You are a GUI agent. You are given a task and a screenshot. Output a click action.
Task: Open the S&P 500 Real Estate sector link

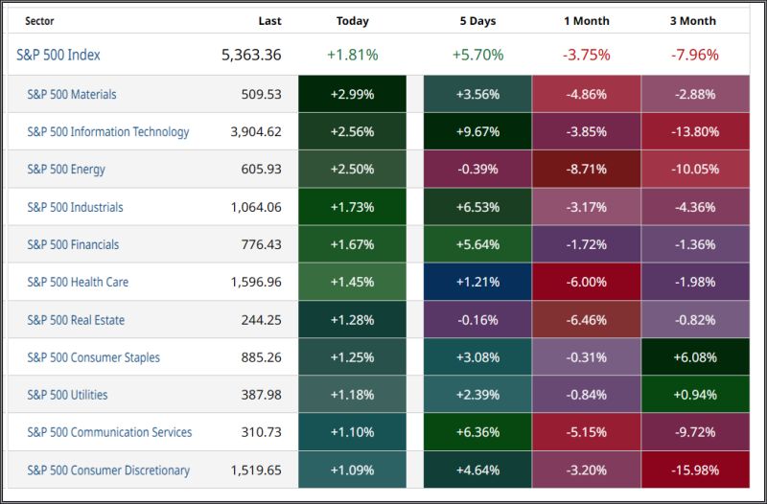pyautogui.click(x=76, y=320)
